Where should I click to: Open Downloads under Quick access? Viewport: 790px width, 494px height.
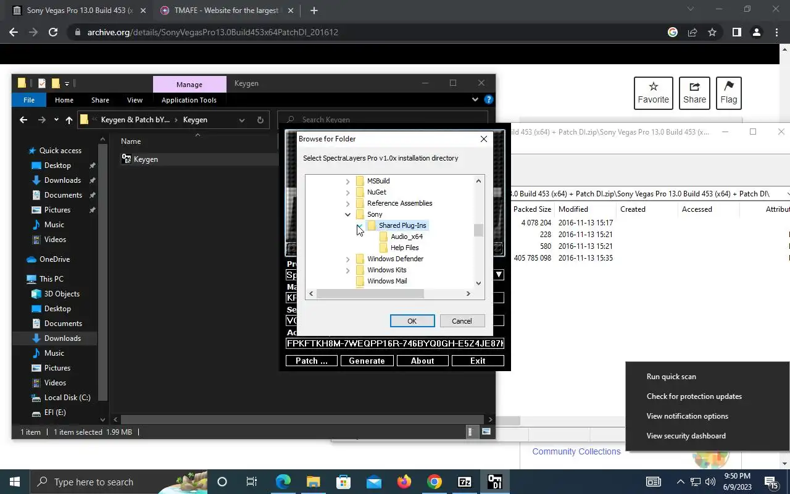62,180
